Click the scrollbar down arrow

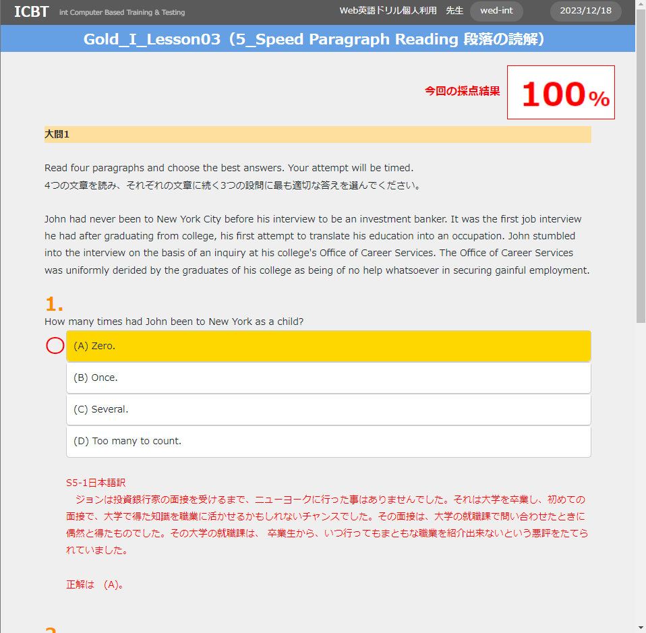click(x=641, y=628)
